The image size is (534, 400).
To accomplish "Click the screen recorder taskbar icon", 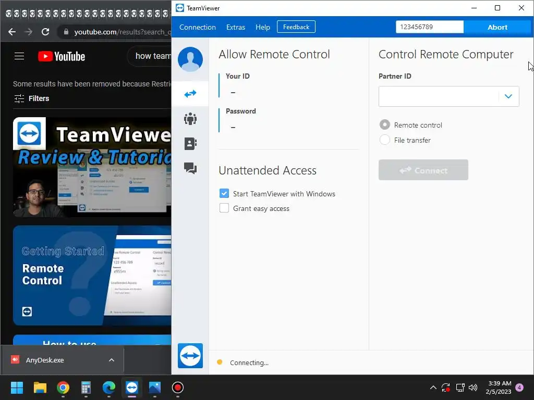I will [x=178, y=387].
